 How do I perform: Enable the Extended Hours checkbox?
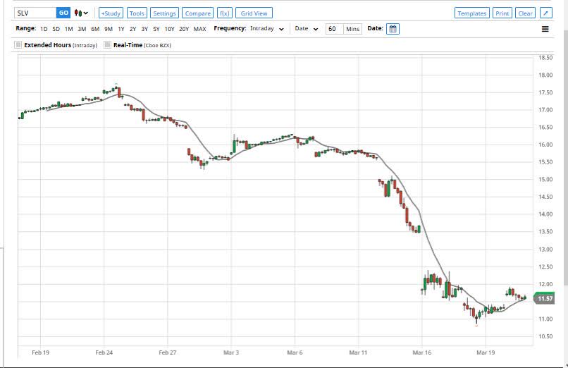click(x=18, y=45)
